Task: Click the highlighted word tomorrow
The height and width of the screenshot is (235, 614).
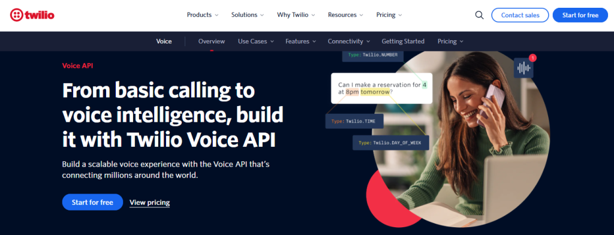Action: click(375, 92)
